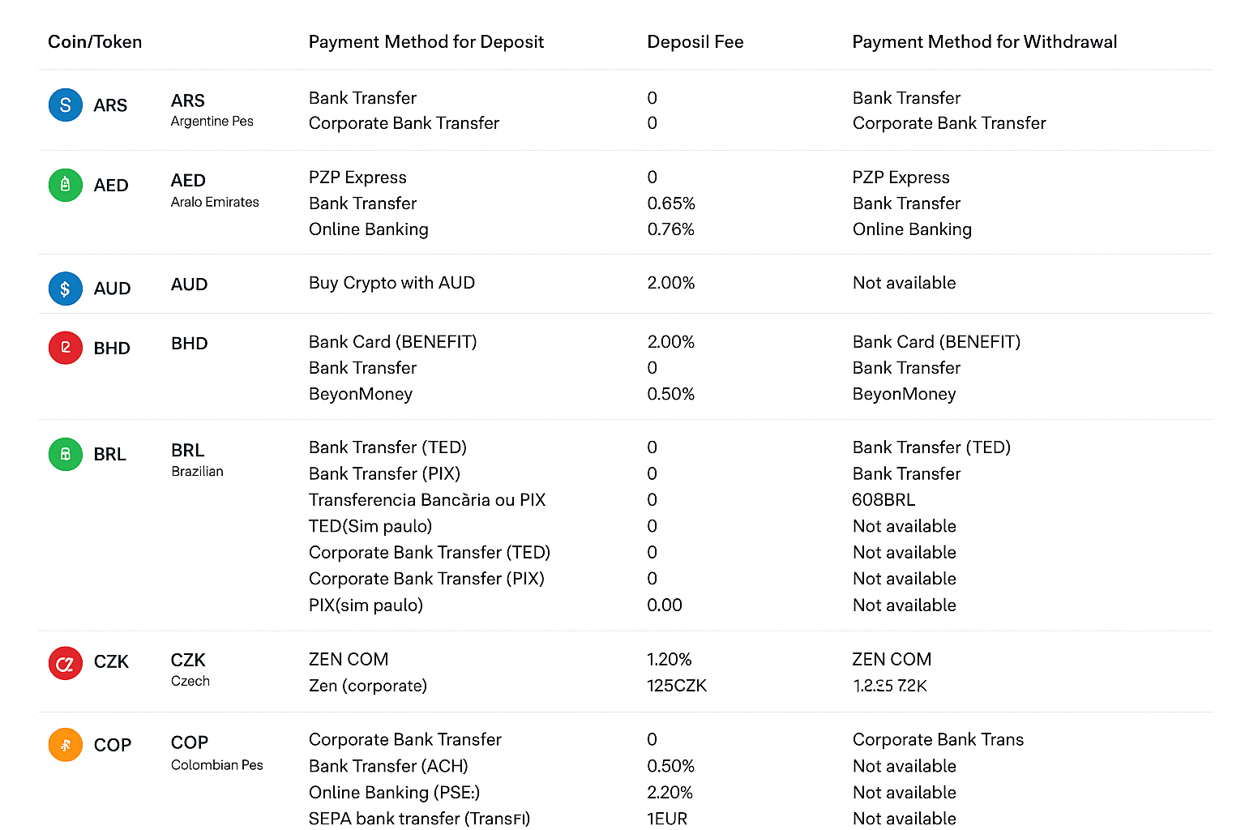Click the blue ARS coin icon
This screenshot has height=830, width=1245.
(x=66, y=105)
